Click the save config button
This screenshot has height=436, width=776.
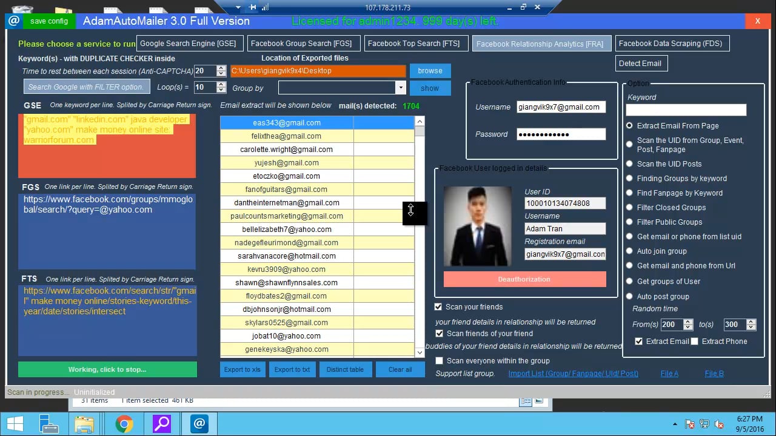pyautogui.click(x=49, y=21)
